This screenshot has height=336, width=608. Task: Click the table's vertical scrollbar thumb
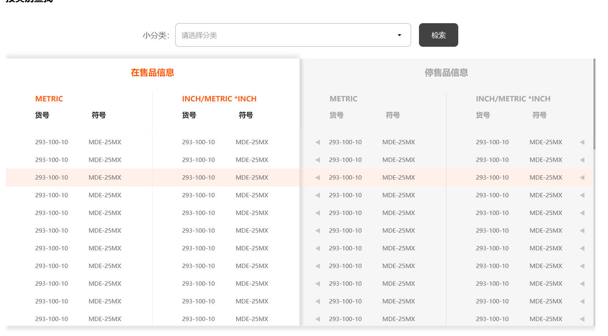tap(594, 104)
